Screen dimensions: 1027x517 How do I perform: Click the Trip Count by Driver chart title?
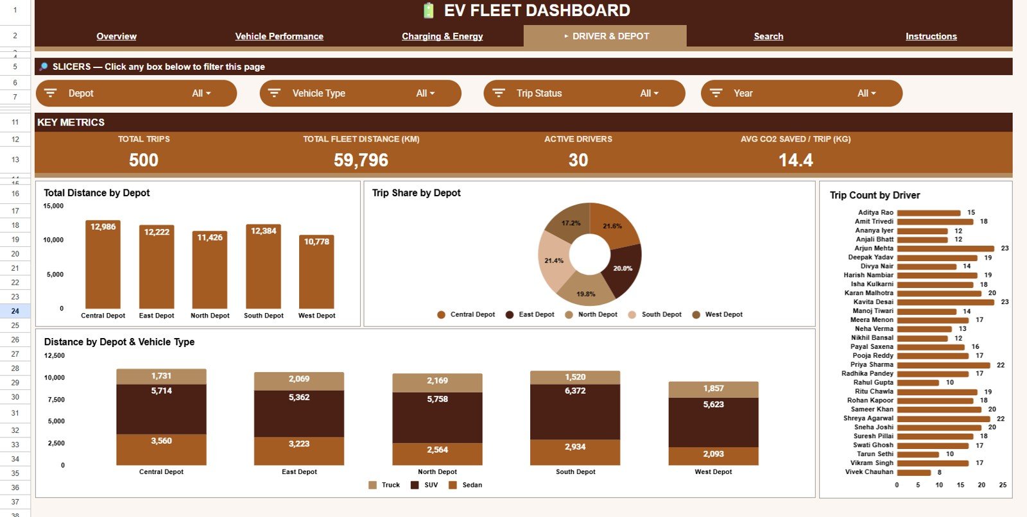pos(875,196)
